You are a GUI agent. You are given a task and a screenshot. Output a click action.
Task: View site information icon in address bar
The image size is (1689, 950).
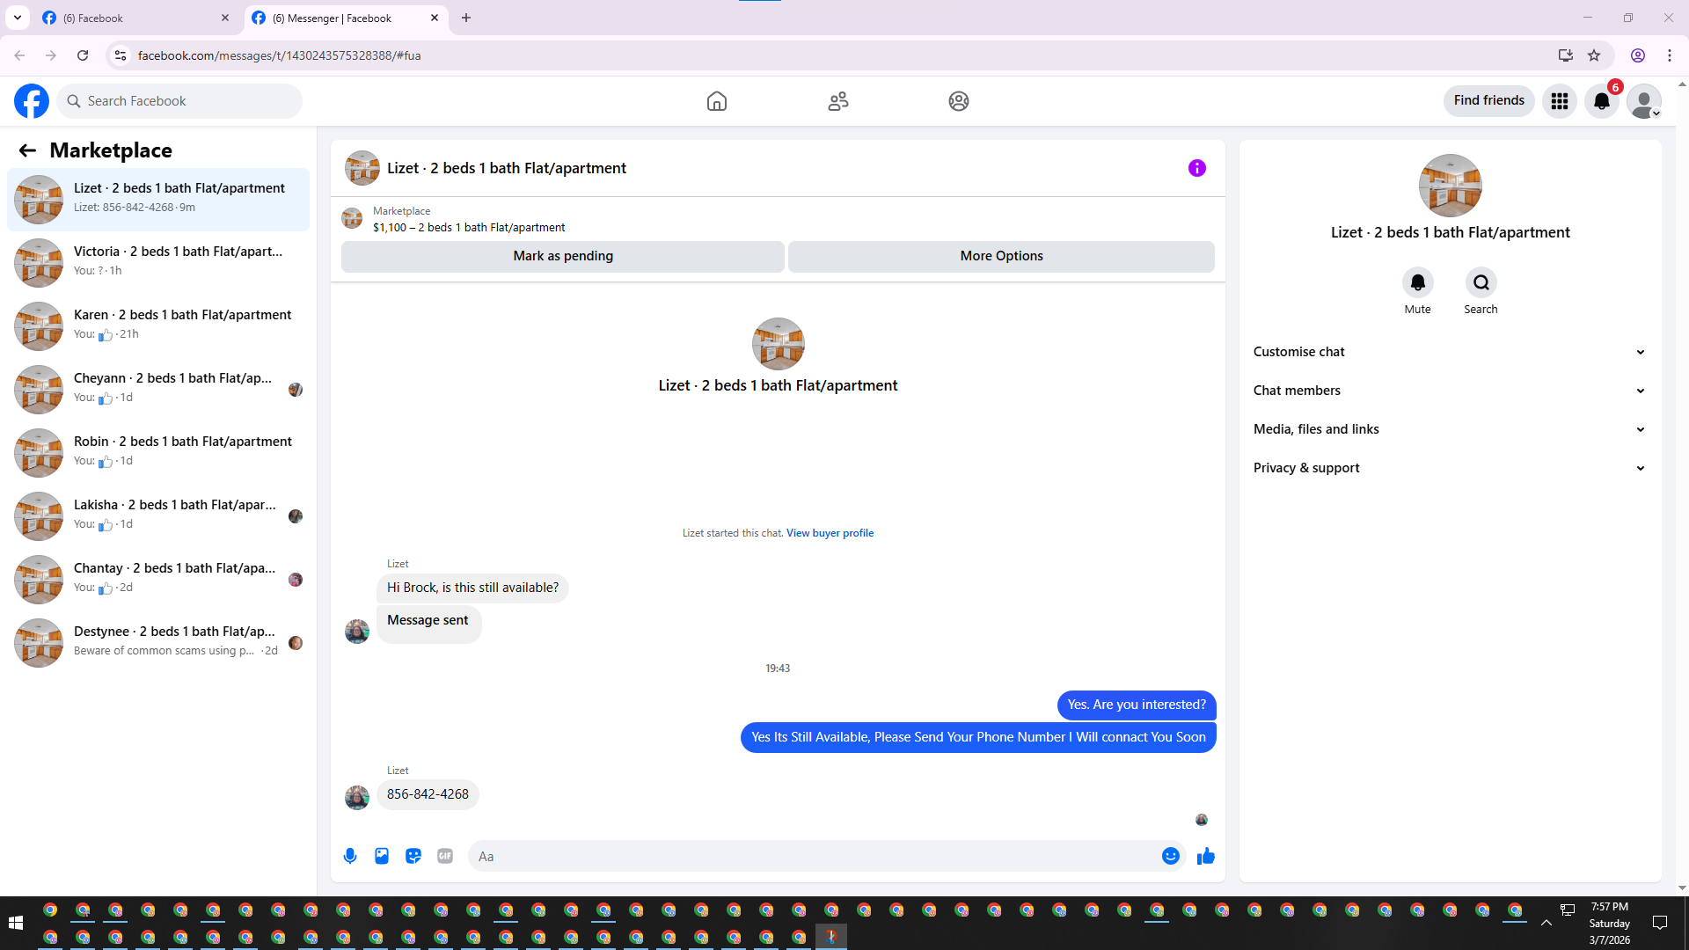pos(121,55)
